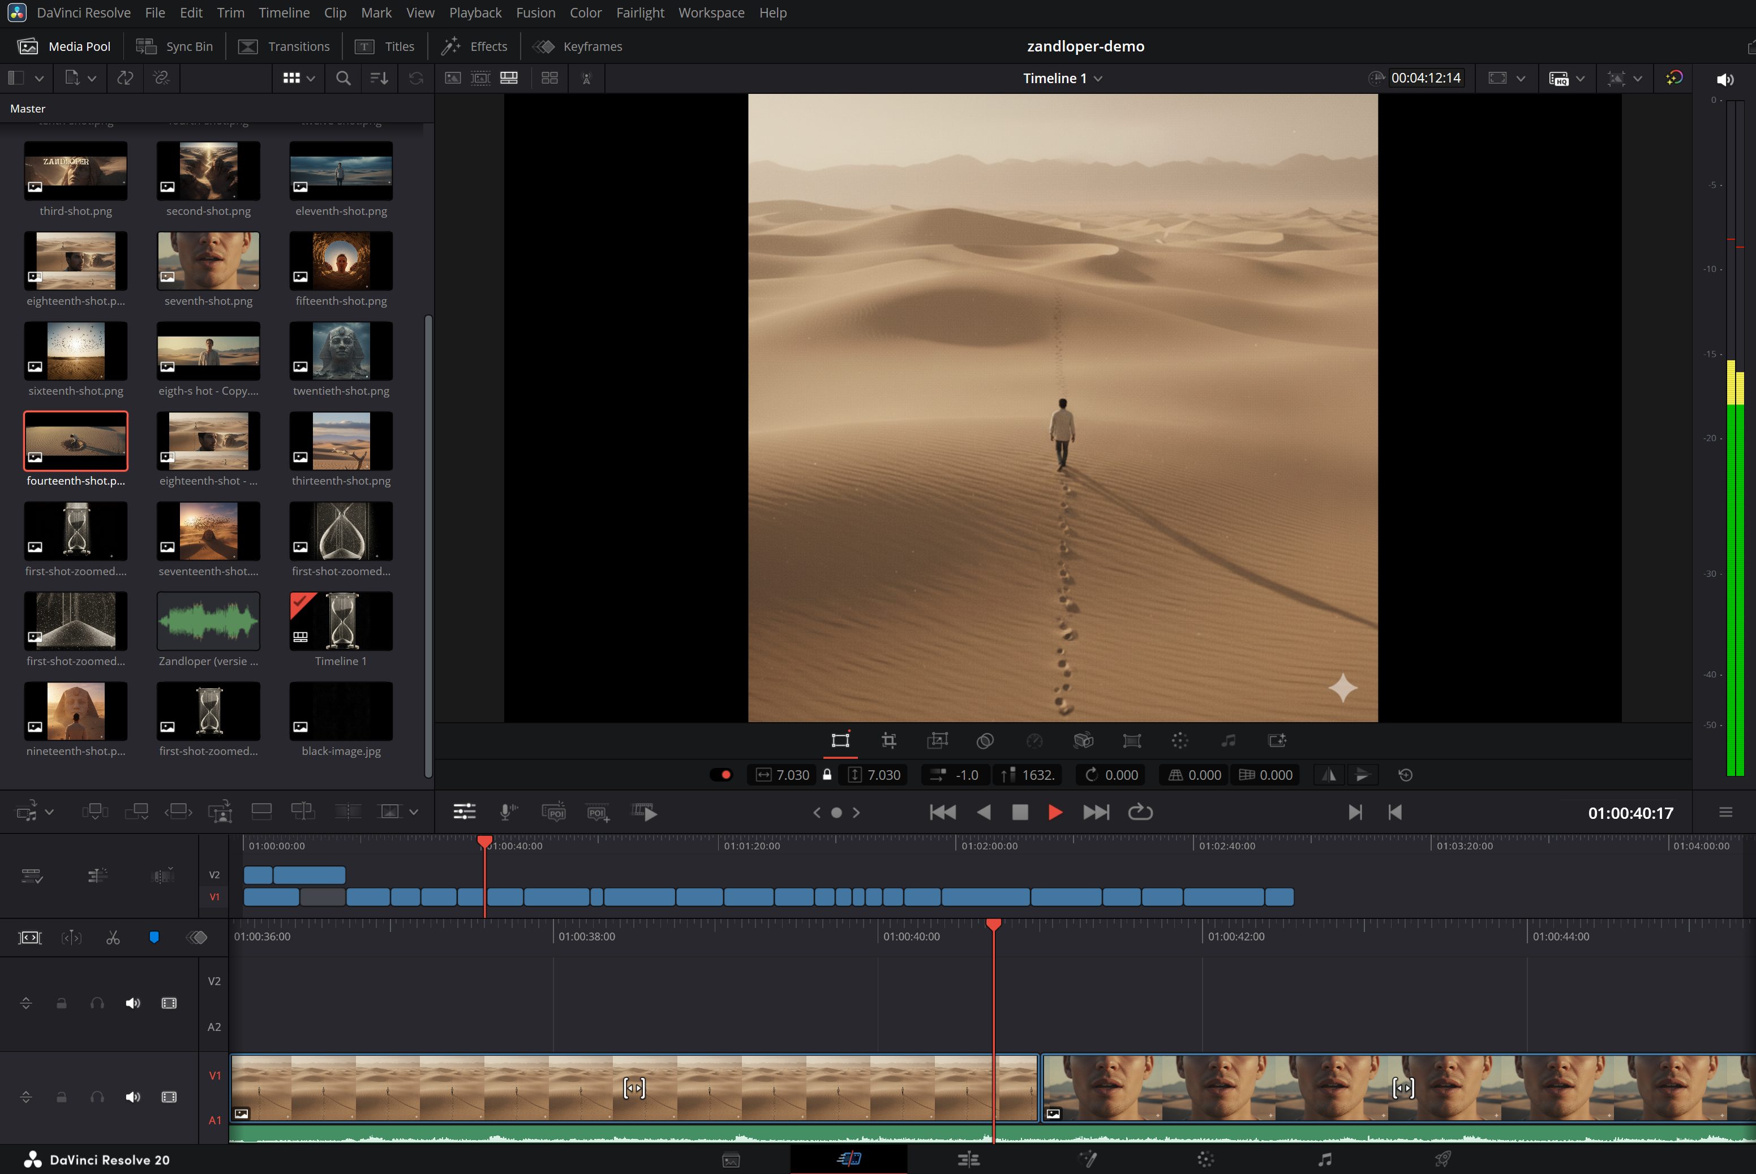Click the Reset transform circular arrow icon

coord(1405,775)
